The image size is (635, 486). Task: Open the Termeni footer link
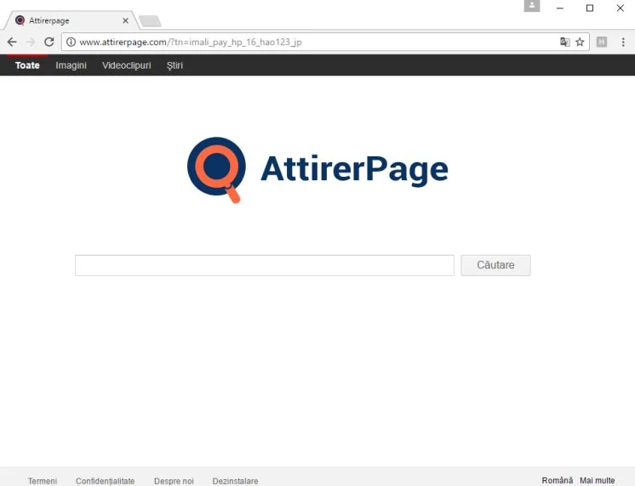click(x=42, y=481)
